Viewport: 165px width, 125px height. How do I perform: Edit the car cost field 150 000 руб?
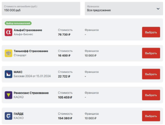[x=41, y=9]
